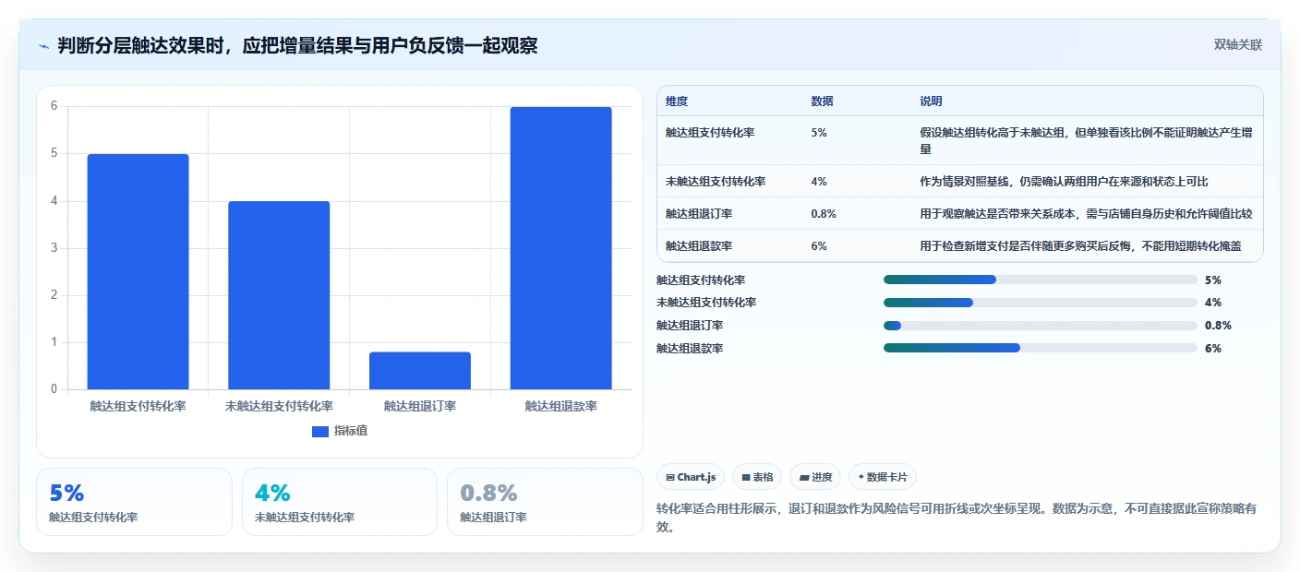Image resolution: width=1300 pixels, height=572 pixels.
Task: Select the 表格 tag chip
Action: (x=757, y=477)
